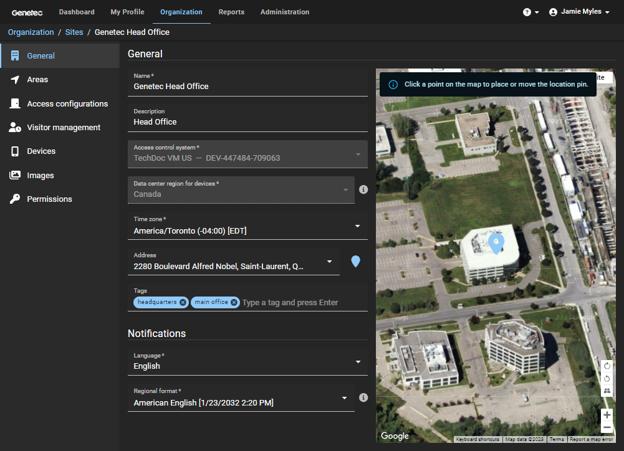
Task: Tilt the map view
Action: point(607,391)
